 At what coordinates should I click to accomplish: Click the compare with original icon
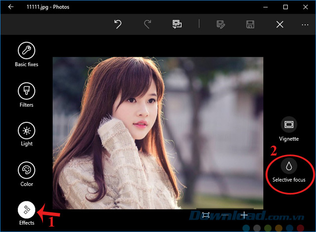point(177,24)
